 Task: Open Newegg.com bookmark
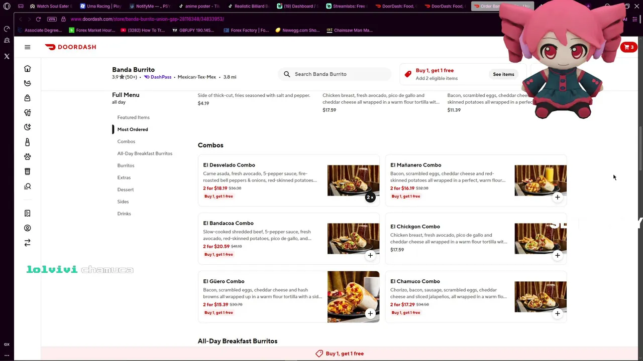point(297,30)
